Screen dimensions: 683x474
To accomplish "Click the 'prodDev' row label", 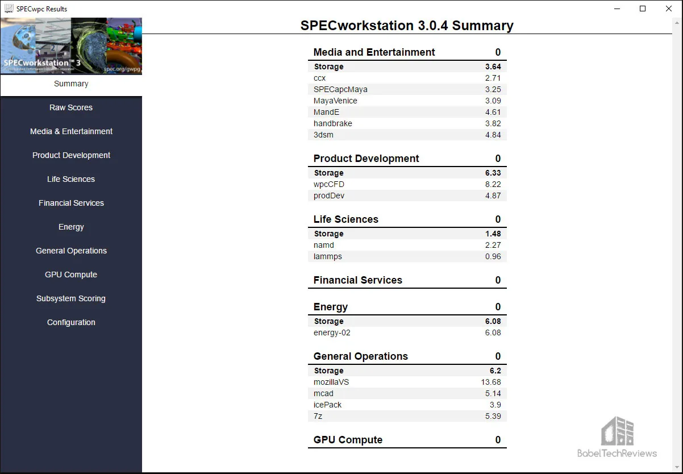I will click(328, 196).
